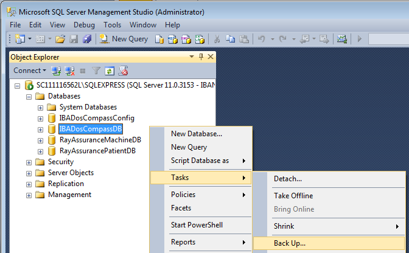Click New Database... in context menu
The width and height of the screenshot is (409, 253).
[196, 134]
